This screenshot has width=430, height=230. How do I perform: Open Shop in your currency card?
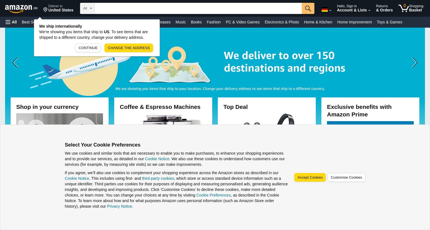point(60,111)
